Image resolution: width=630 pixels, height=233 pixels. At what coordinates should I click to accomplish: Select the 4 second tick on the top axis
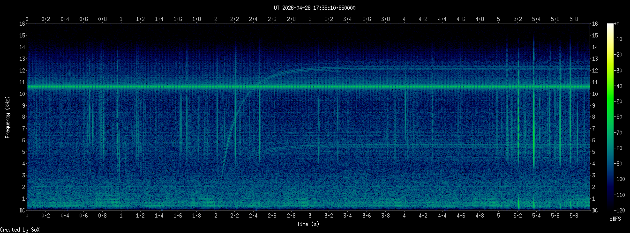[404, 19]
